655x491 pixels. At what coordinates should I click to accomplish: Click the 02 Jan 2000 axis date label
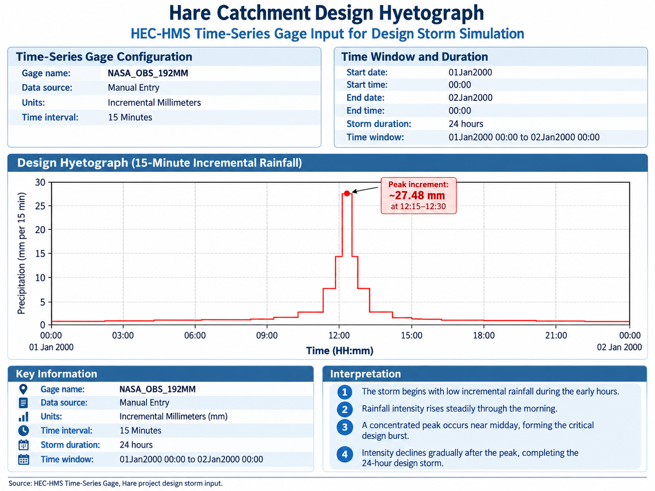click(x=619, y=347)
